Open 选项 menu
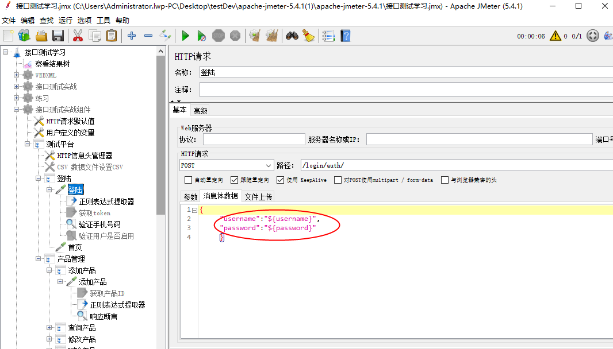 [85, 20]
